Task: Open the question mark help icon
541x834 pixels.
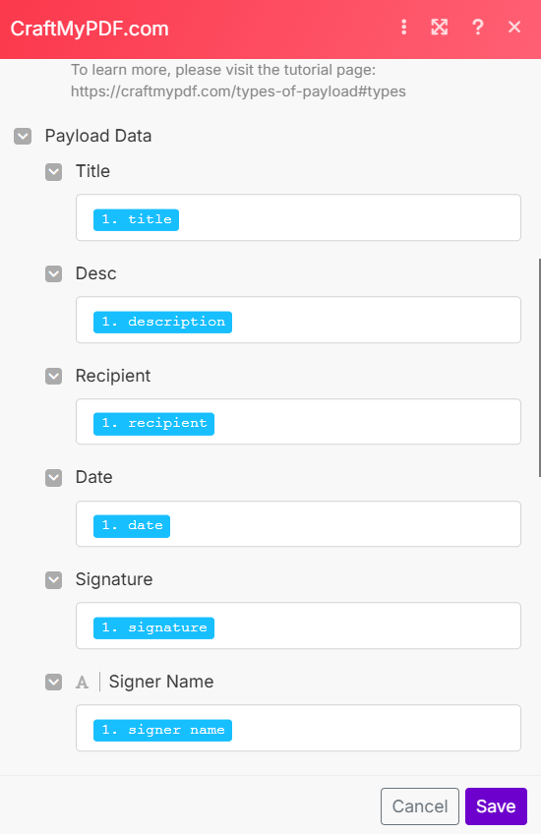Action: click(478, 28)
